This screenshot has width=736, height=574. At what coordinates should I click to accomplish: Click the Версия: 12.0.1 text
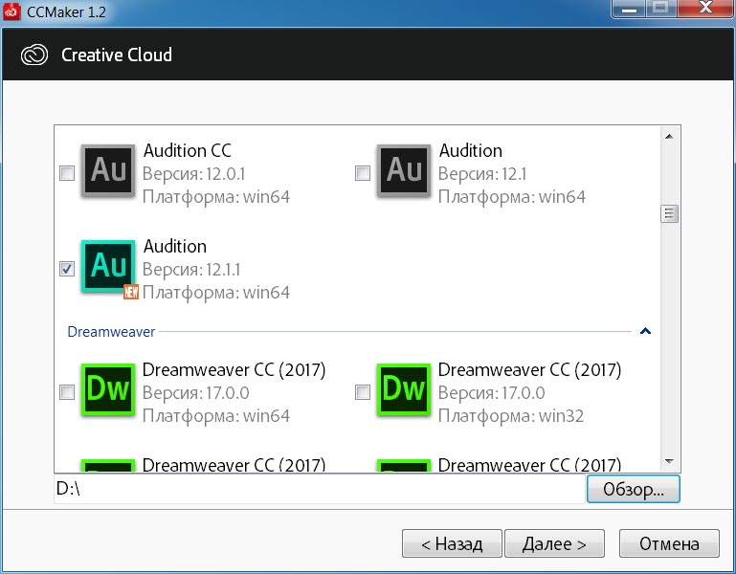pyautogui.click(x=194, y=174)
